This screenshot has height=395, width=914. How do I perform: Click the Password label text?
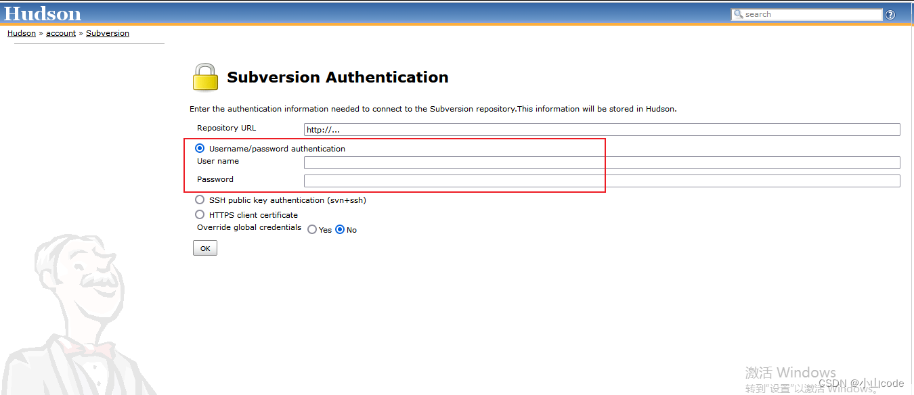(215, 179)
